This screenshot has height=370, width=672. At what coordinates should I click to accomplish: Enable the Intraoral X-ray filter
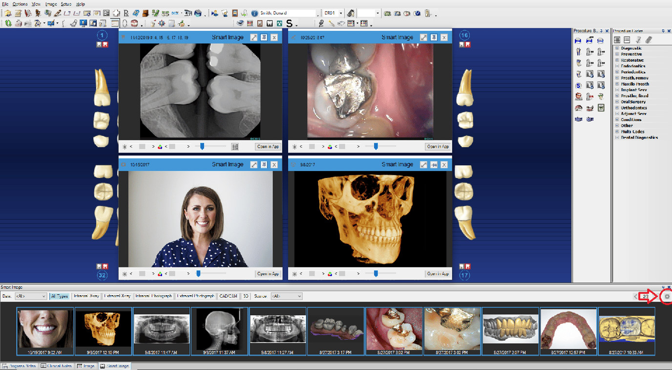click(x=86, y=296)
